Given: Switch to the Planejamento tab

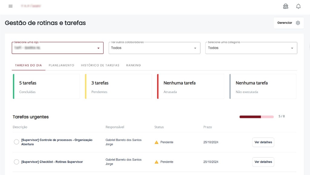Looking at the screenshot, I should 61,65.
